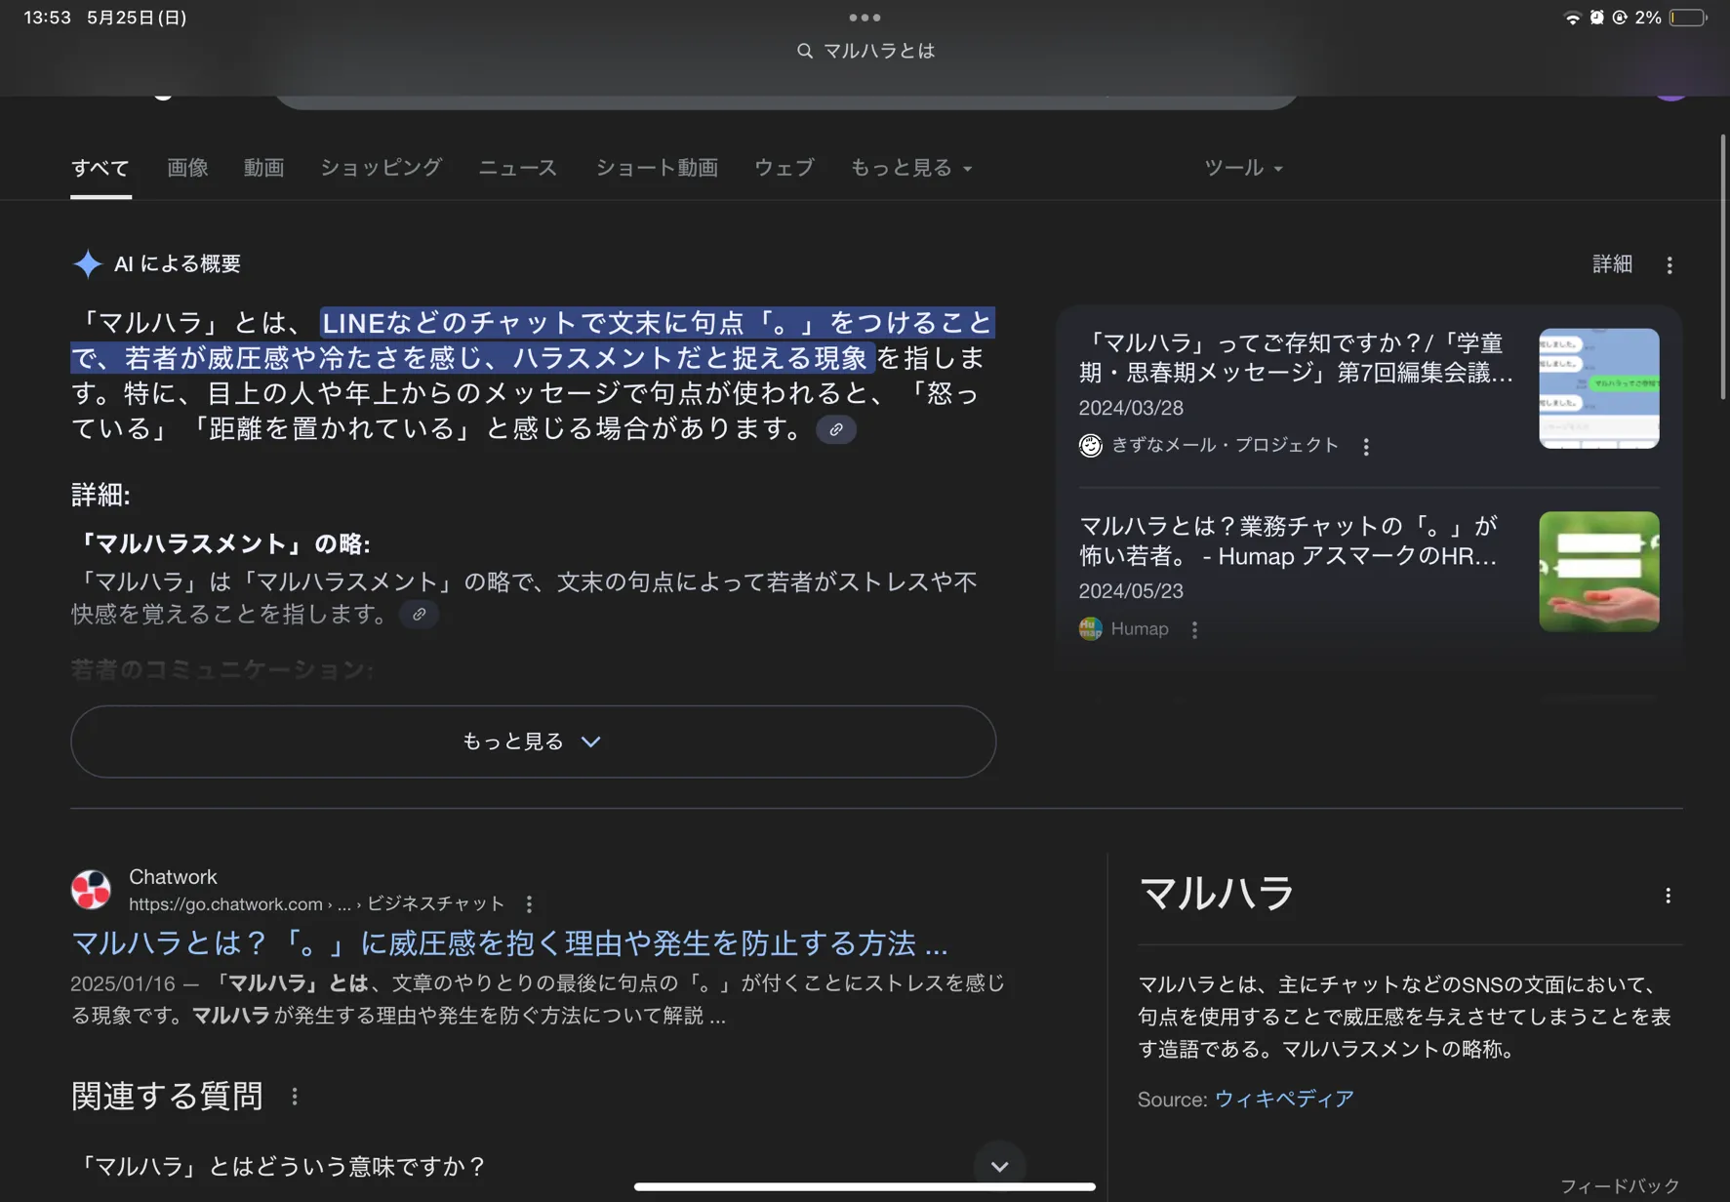Open green hand thumbnail for Humap article
1730x1202 pixels.
click(x=1598, y=572)
